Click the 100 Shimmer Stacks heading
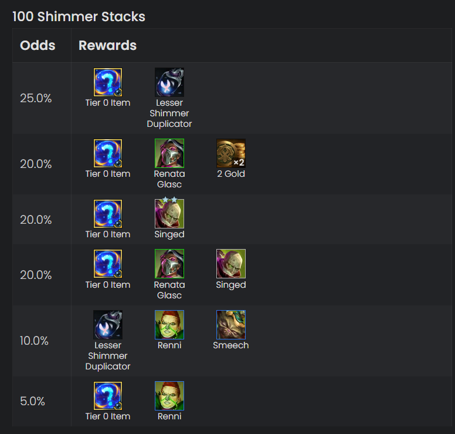Image resolution: width=455 pixels, height=434 pixels. [79, 16]
